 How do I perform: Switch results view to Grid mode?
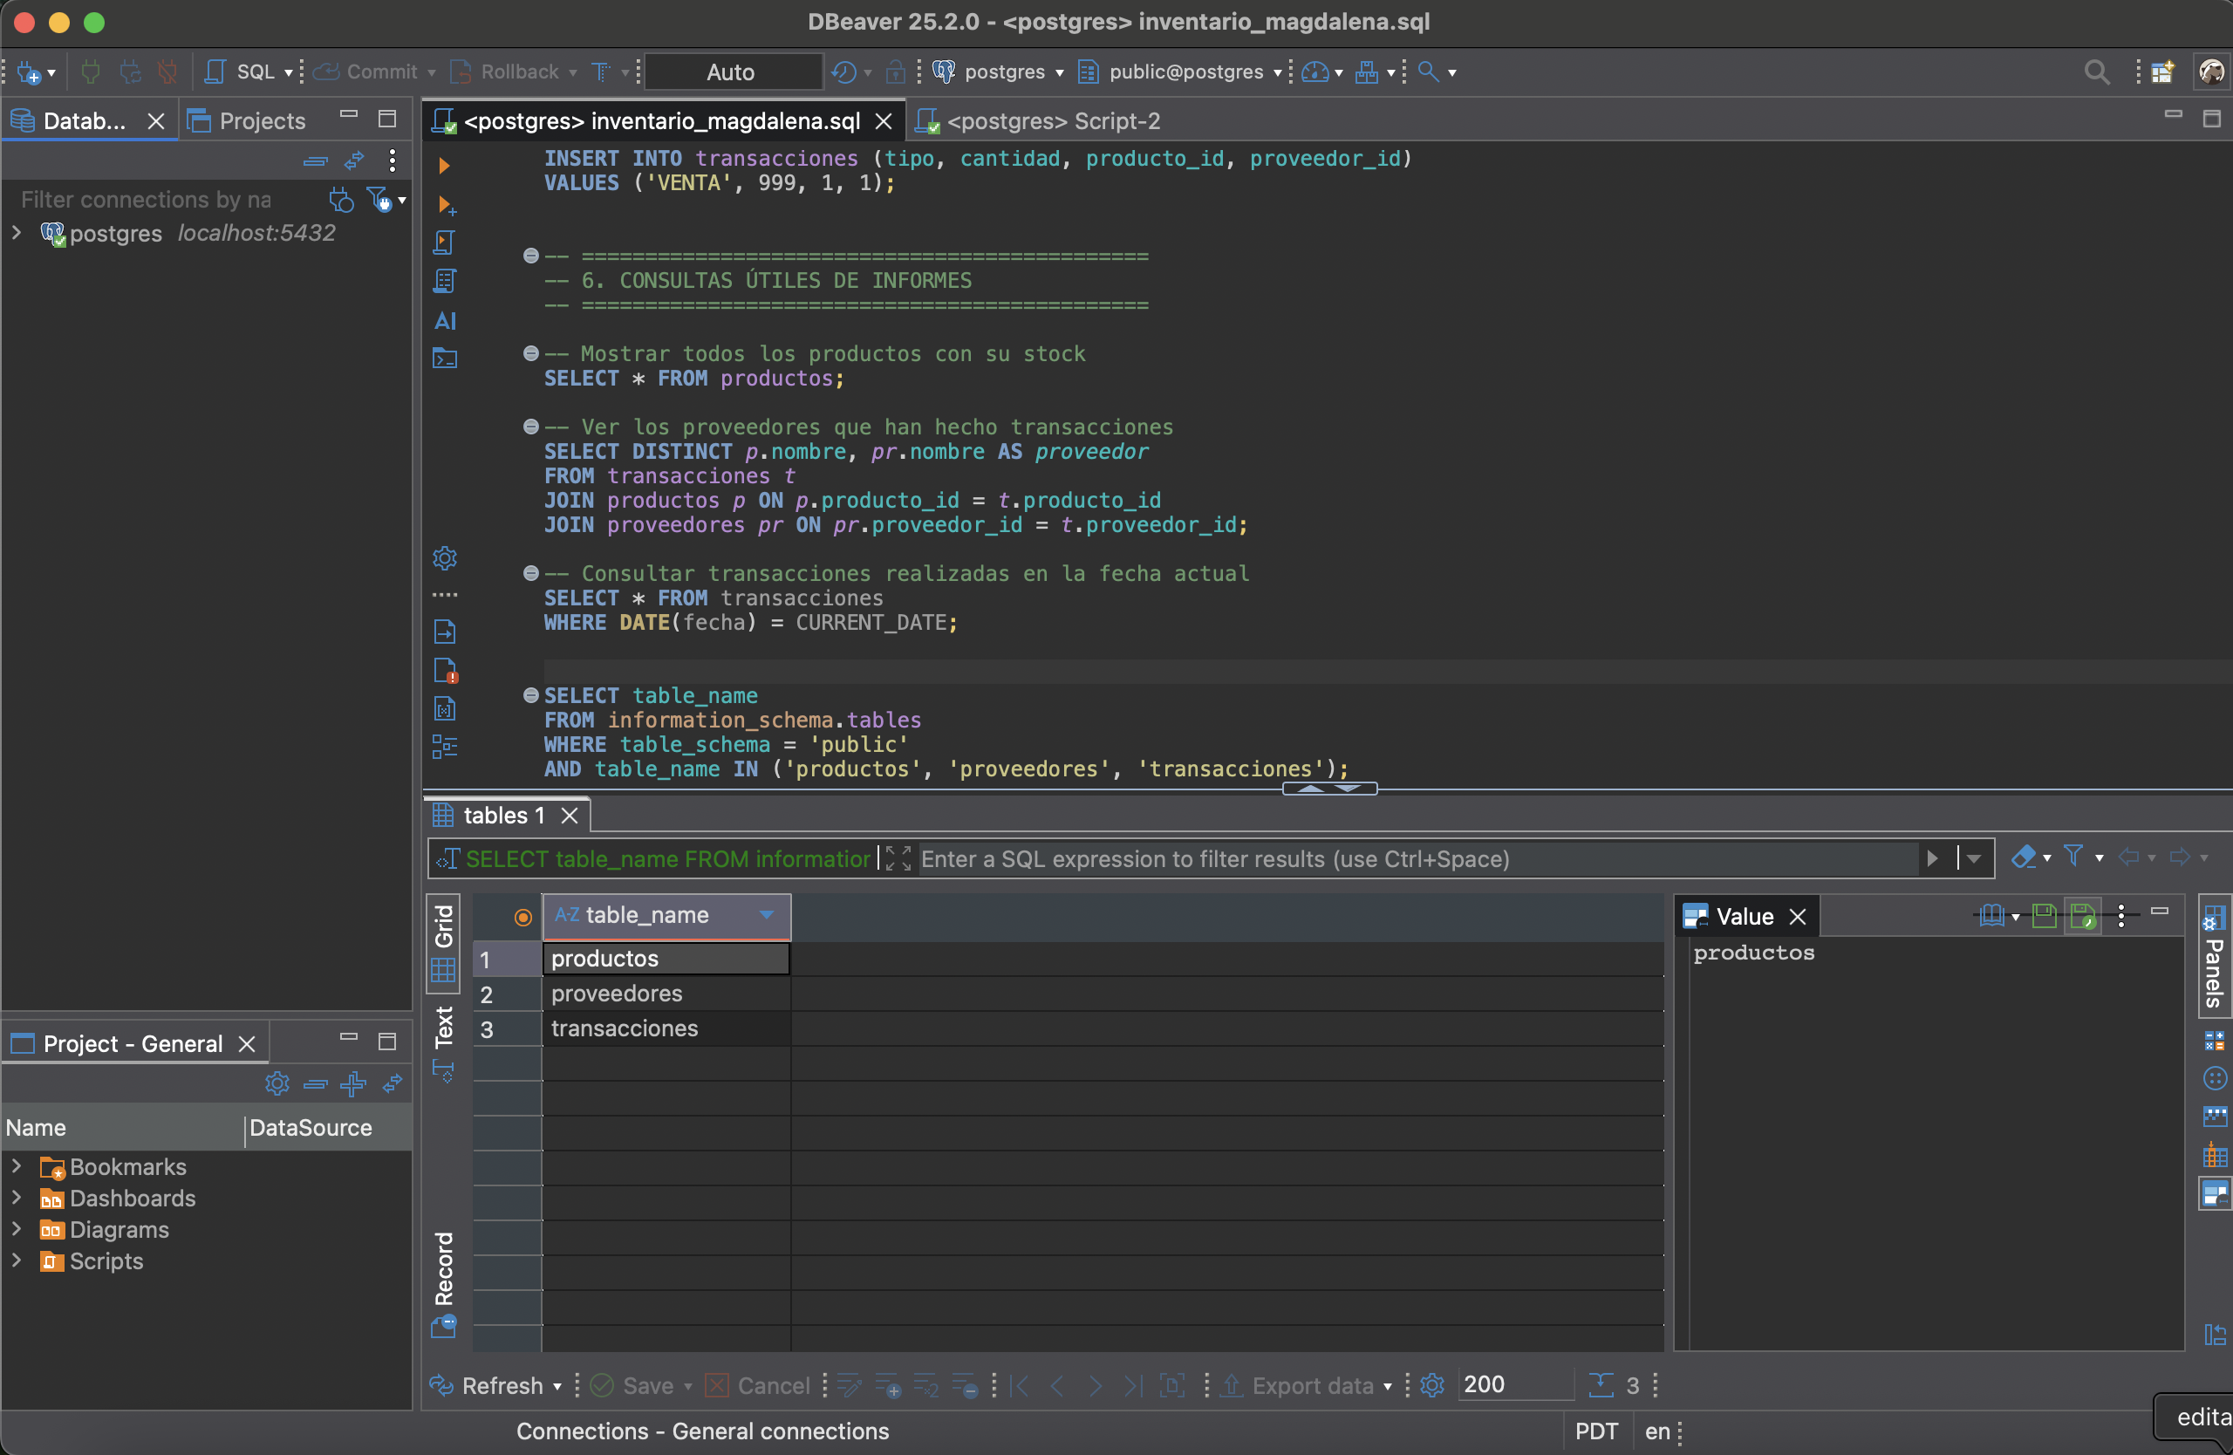click(444, 943)
